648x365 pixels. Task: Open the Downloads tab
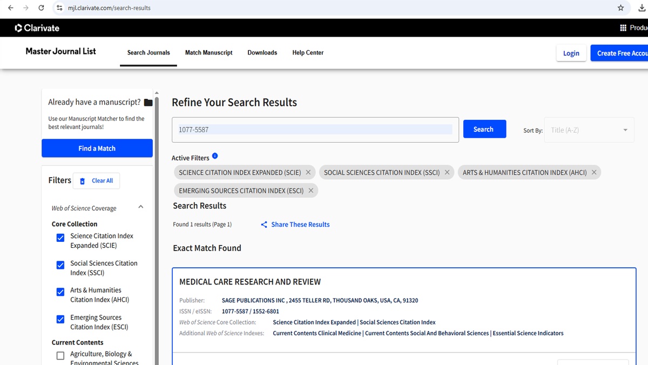point(262,53)
